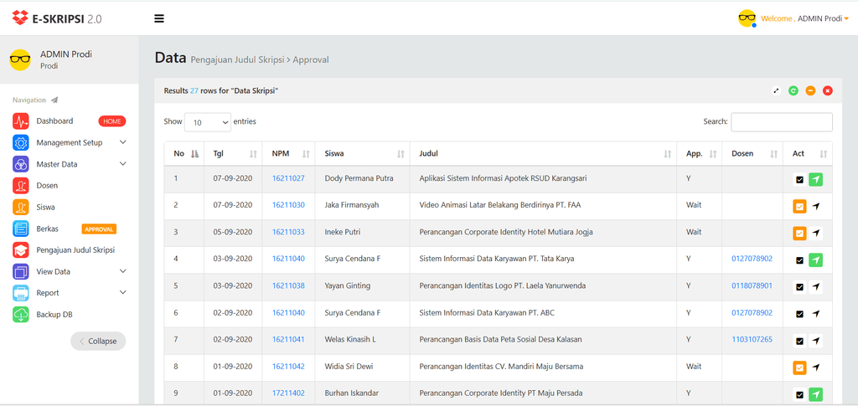Open the Show entries count dropdown
This screenshot has height=406, width=858.
click(x=208, y=122)
